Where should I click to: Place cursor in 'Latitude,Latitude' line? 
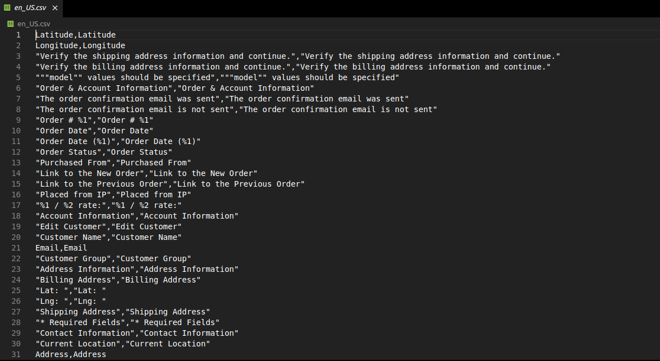75,35
